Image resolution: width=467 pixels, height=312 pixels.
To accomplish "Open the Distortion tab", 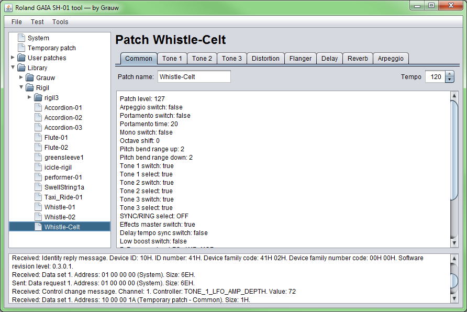I will coord(265,58).
